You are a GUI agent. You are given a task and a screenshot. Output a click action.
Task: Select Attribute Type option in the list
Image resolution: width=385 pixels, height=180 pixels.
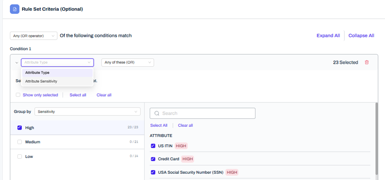tap(37, 72)
